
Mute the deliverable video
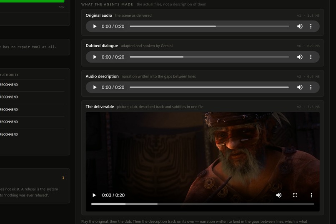click(279, 195)
